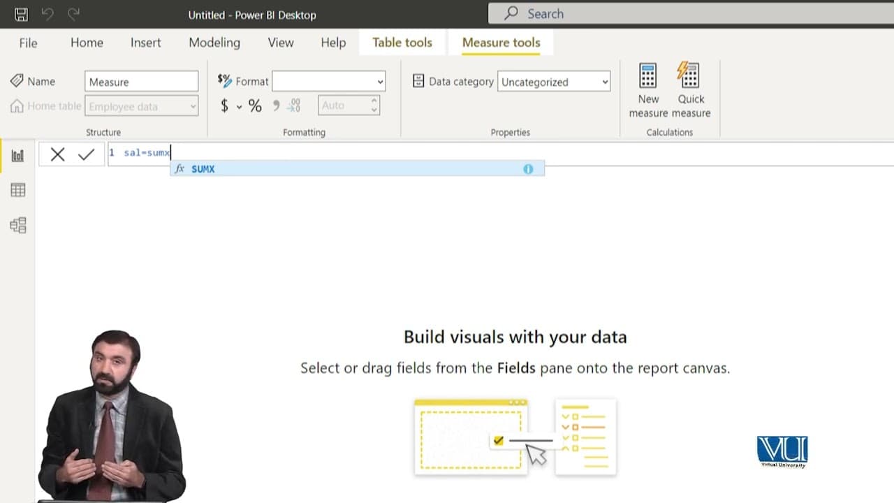
Task: Open currency options arrow next to dollar
Action: (x=239, y=106)
